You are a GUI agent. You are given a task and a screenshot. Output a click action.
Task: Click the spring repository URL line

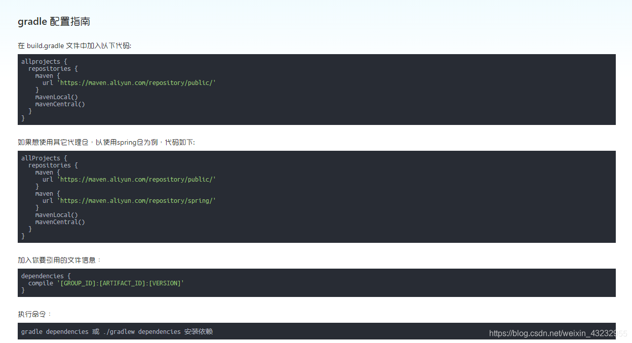click(129, 201)
